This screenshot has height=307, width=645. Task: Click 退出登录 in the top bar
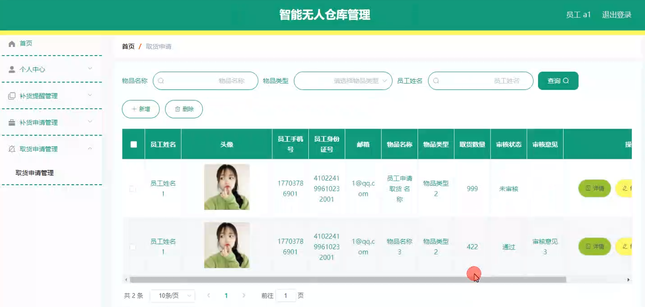[616, 14]
